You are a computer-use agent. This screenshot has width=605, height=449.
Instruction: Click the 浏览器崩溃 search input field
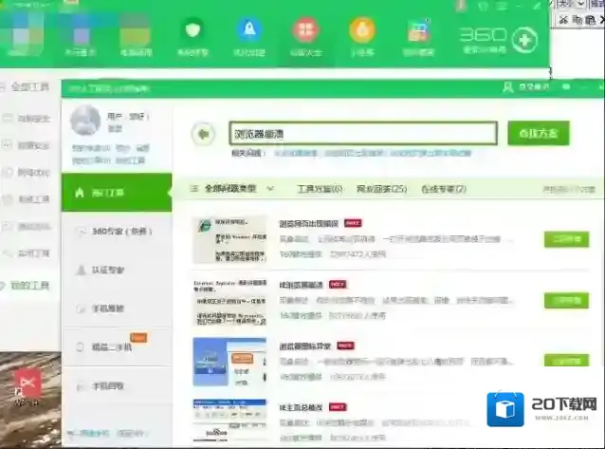pos(361,133)
